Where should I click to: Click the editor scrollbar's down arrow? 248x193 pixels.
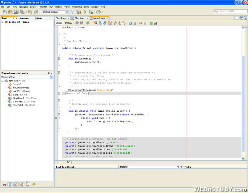(243, 159)
